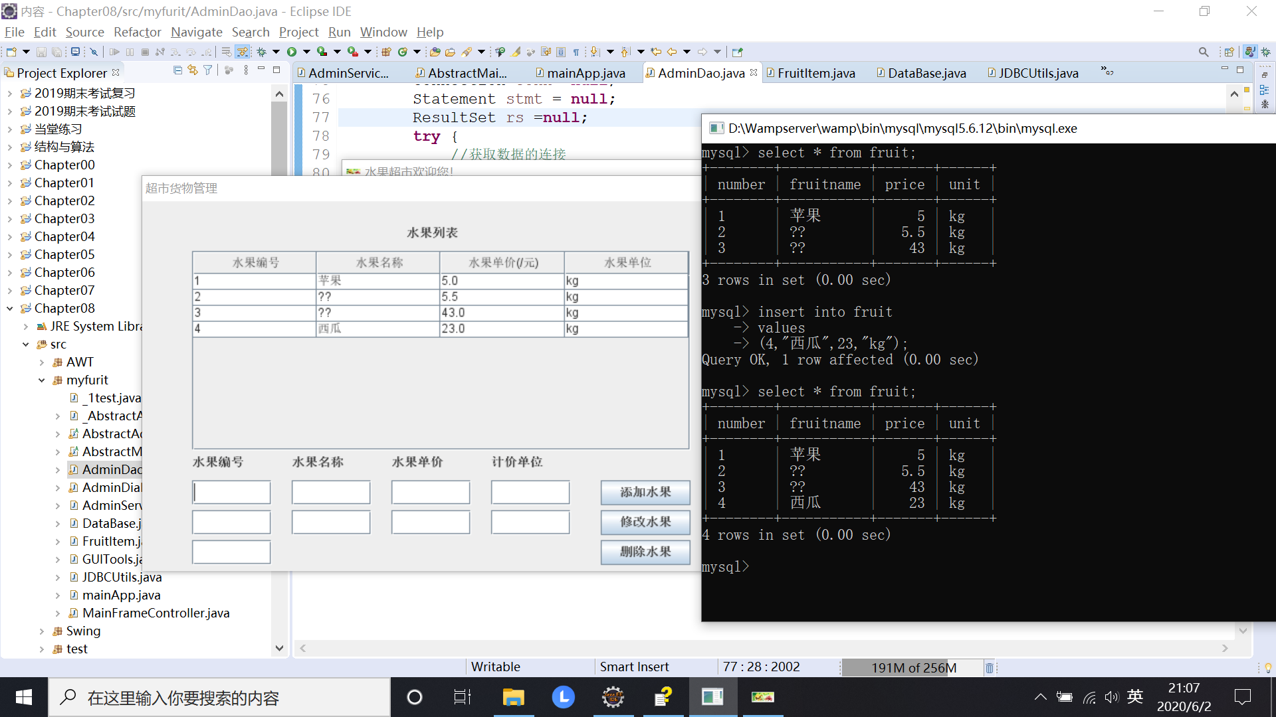This screenshot has height=717, width=1276.
Task: Click the External Tools run icon
Action: click(353, 52)
